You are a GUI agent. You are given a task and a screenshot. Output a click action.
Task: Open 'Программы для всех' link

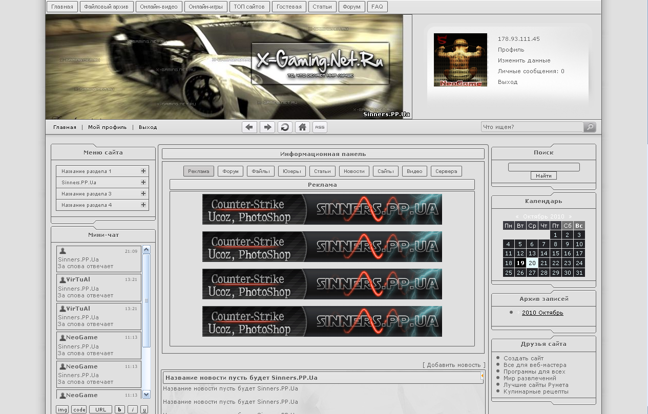534,372
